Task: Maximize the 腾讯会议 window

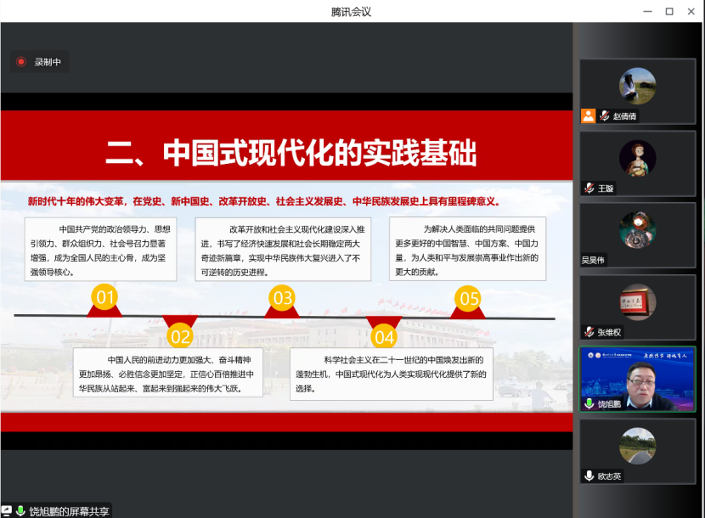Action: [669, 11]
